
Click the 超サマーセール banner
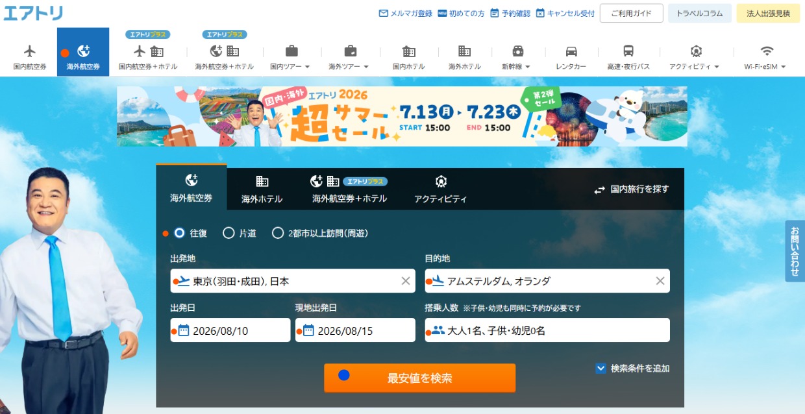(402, 116)
